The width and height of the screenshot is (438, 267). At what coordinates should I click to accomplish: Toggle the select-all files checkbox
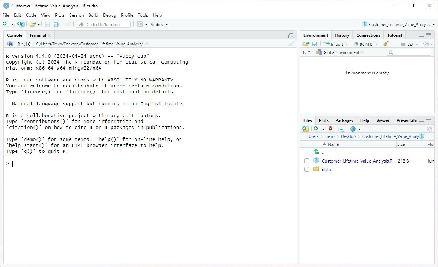(304, 137)
